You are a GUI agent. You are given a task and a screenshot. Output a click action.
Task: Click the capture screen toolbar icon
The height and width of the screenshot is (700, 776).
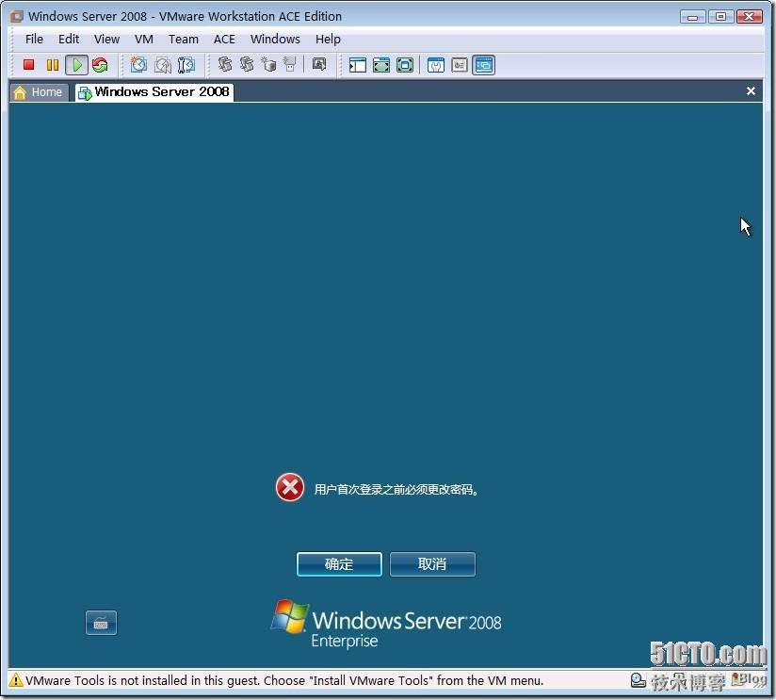(x=319, y=64)
